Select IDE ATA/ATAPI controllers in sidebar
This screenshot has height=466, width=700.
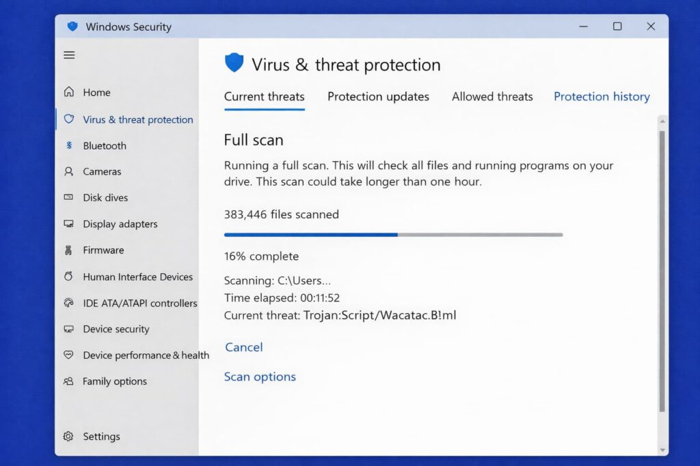[139, 303]
